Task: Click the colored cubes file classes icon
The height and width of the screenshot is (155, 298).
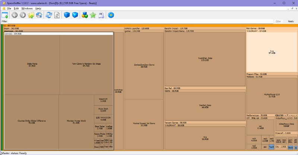Action: [x=85, y=15]
